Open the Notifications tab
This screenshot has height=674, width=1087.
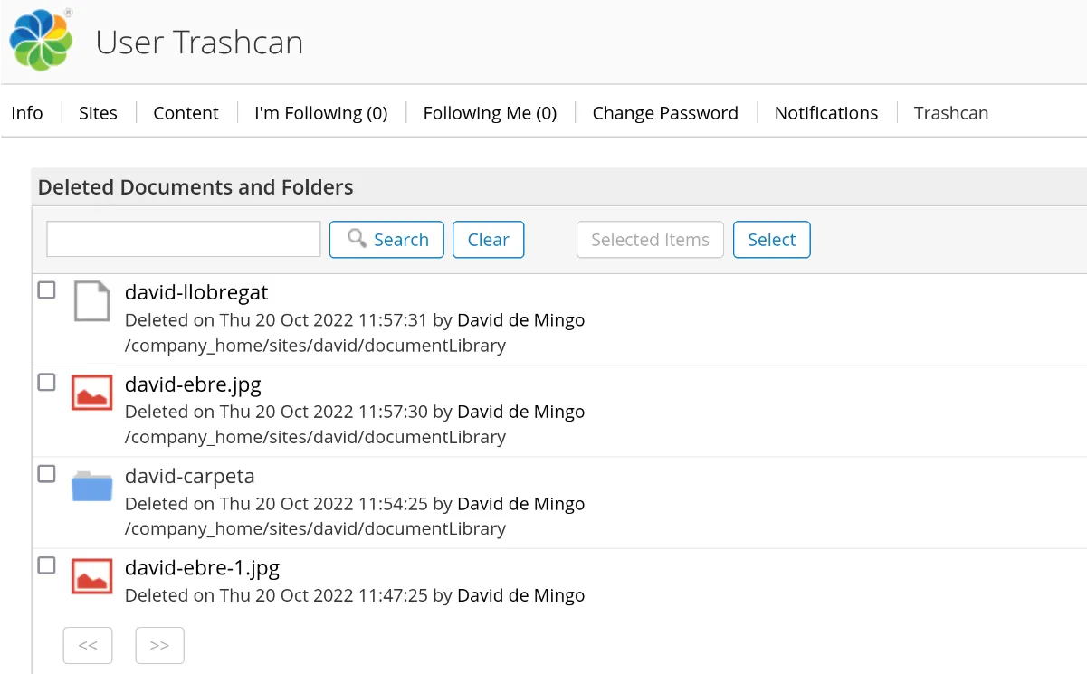pyautogui.click(x=825, y=113)
